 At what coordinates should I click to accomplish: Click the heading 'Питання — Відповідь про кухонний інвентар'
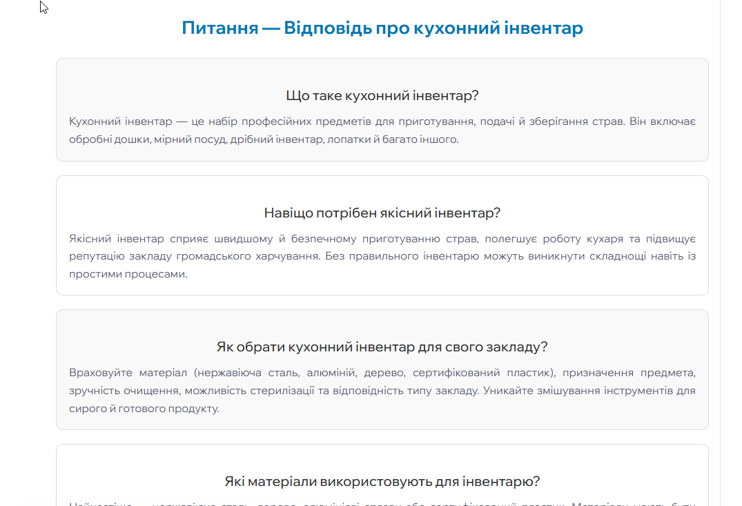point(382,28)
